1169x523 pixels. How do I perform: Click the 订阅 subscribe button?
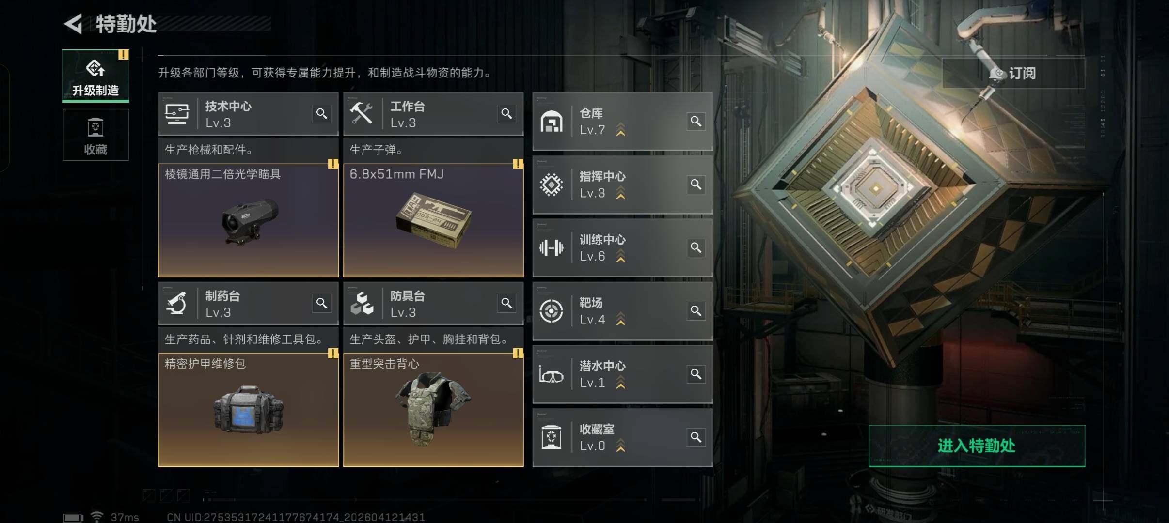point(1013,74)
